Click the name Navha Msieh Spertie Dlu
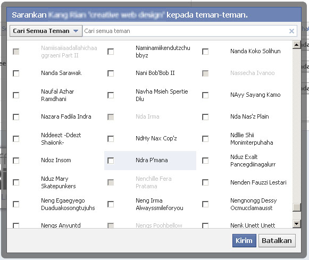309x260 pixels. [x=162, y=95]
